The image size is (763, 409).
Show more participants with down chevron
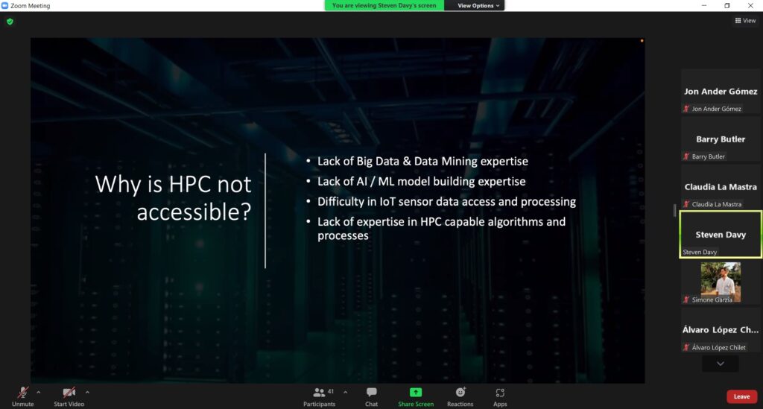[x=721, y=364]
